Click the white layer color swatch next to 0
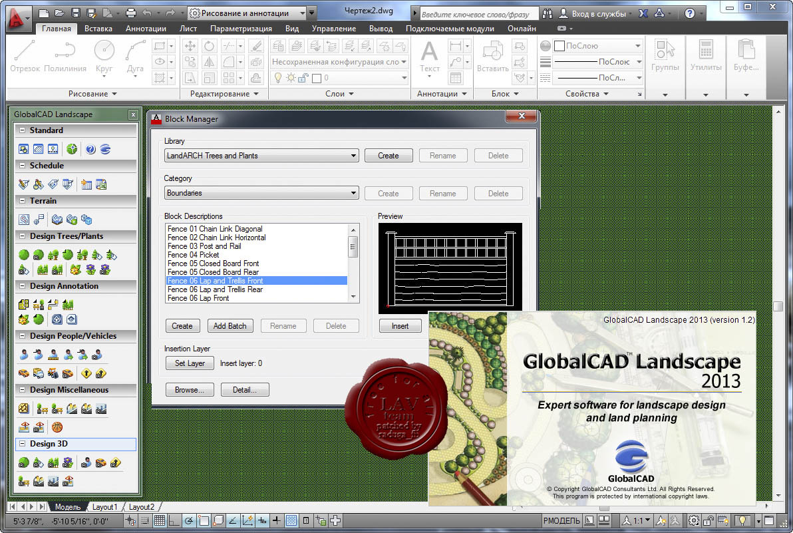793x533 pixels. (x=317, y=79)
